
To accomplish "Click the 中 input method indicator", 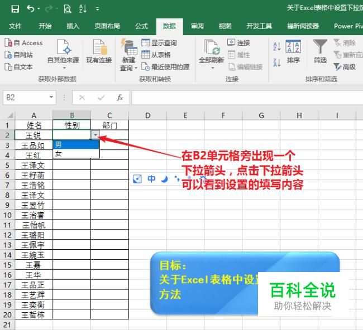I will tap(151, 179).
